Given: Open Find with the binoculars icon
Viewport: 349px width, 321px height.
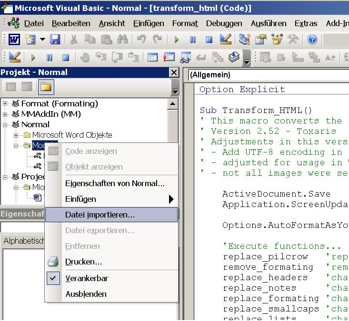Looking at the screenshot, I should (122, 40).
